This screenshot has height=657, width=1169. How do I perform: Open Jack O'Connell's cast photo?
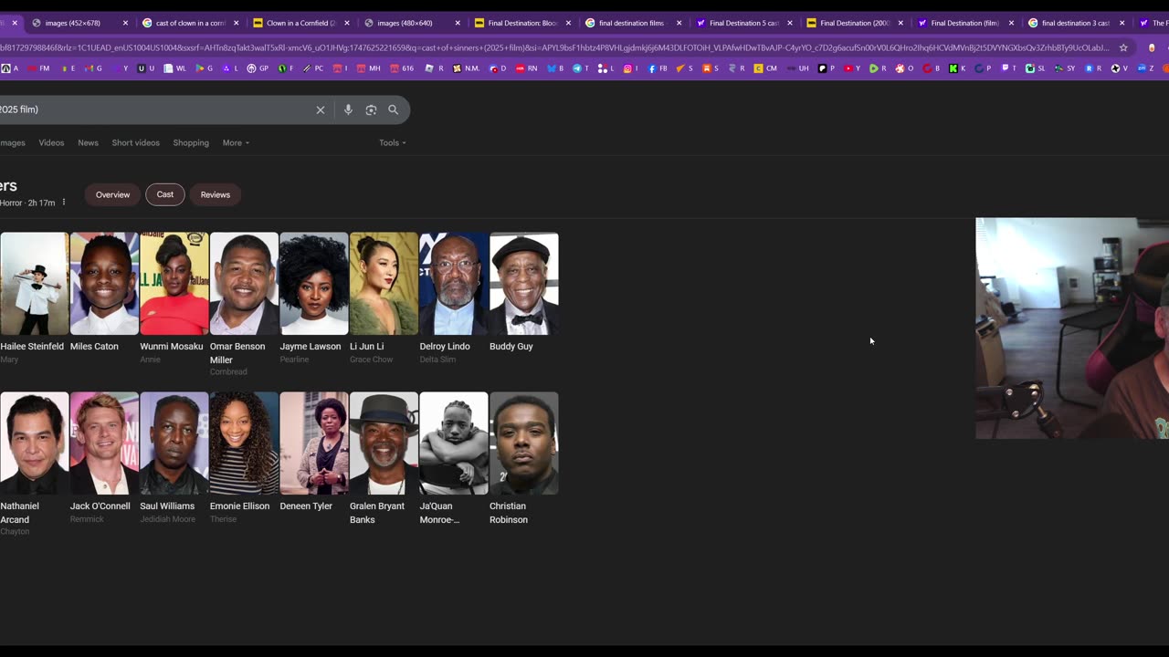coord(104,443)
